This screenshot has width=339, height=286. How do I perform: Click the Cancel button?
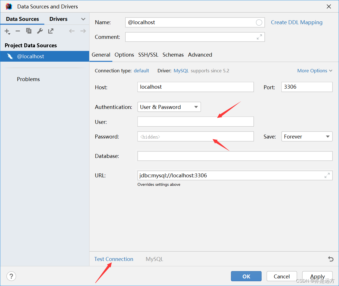(282, 276)
